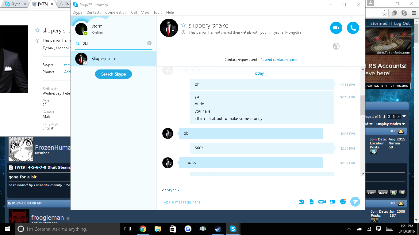Open the stormed username link on the forum
The height and width of the screenshot is (235, 419).
pyautogui.click(x=379, y=24)
